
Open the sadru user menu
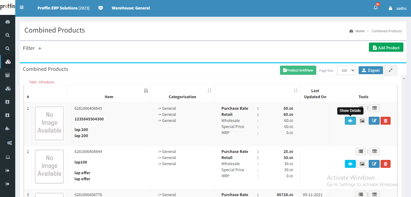click(398, 8)
